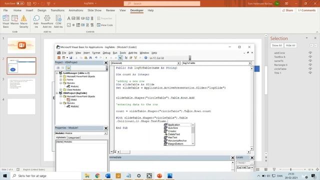
Task: Open the Comments button
Action: (x=306, y=10)
